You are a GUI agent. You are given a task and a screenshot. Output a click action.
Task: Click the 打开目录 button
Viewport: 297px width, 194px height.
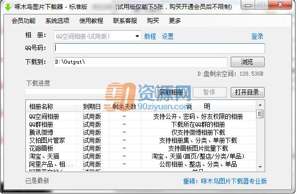click(x=248, y=92)
